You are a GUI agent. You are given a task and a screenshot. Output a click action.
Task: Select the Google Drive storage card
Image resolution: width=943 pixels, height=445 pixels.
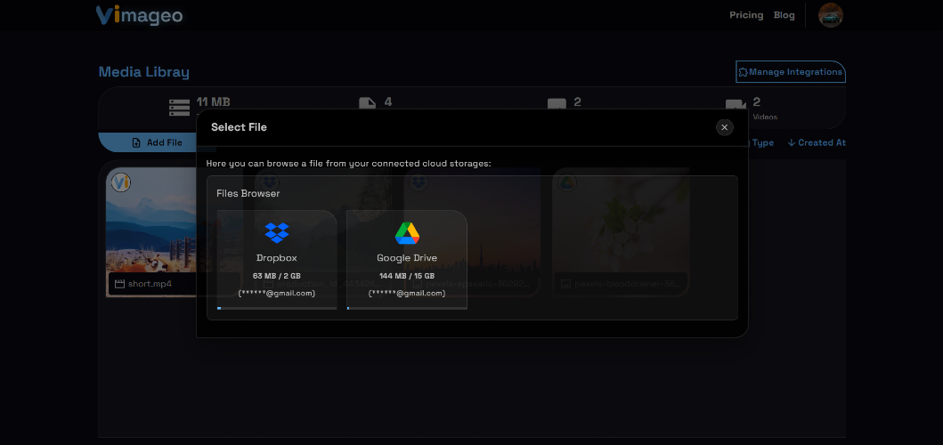(407, 260)
